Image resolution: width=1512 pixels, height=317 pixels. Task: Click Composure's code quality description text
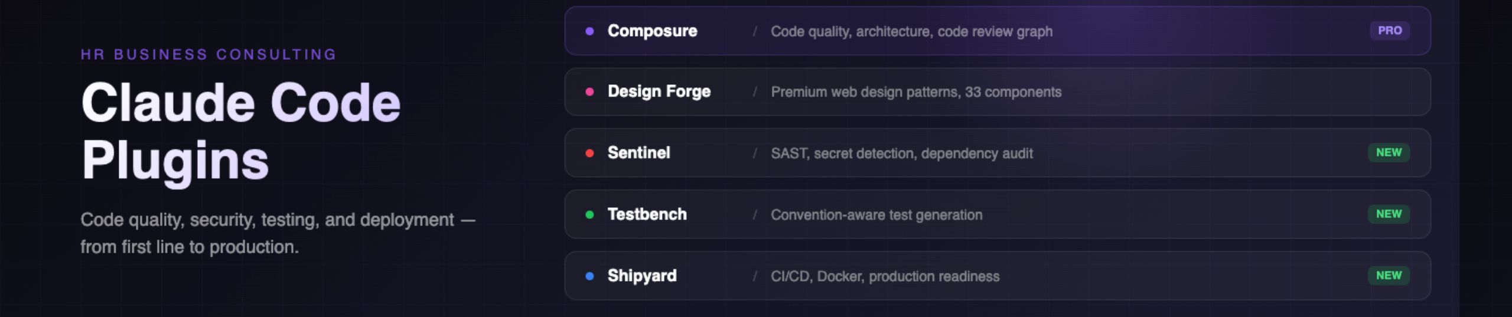[x=911, y=32]
